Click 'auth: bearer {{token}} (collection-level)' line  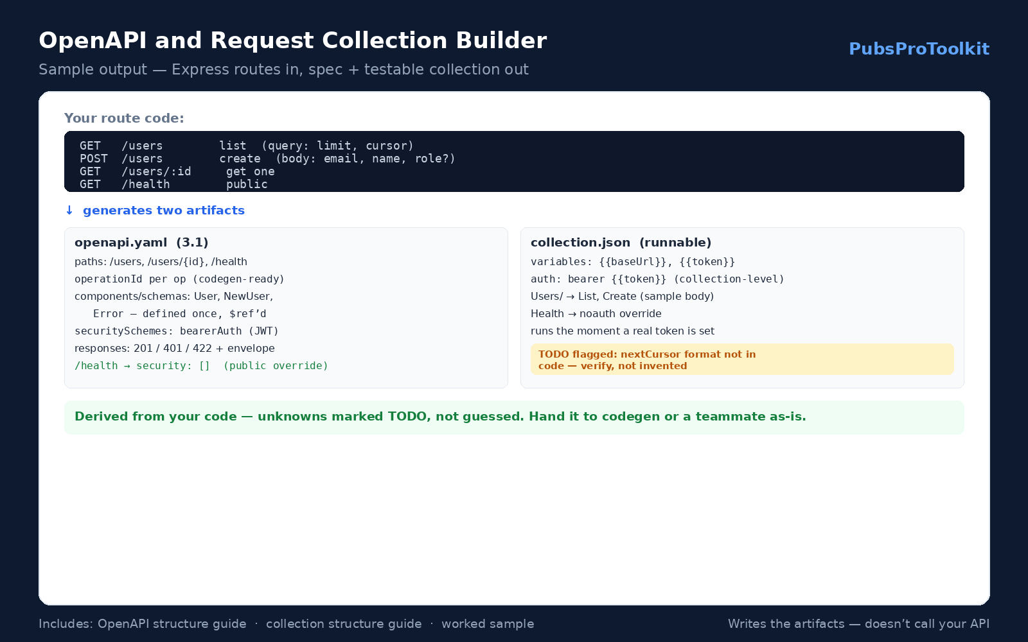point(657,279)
